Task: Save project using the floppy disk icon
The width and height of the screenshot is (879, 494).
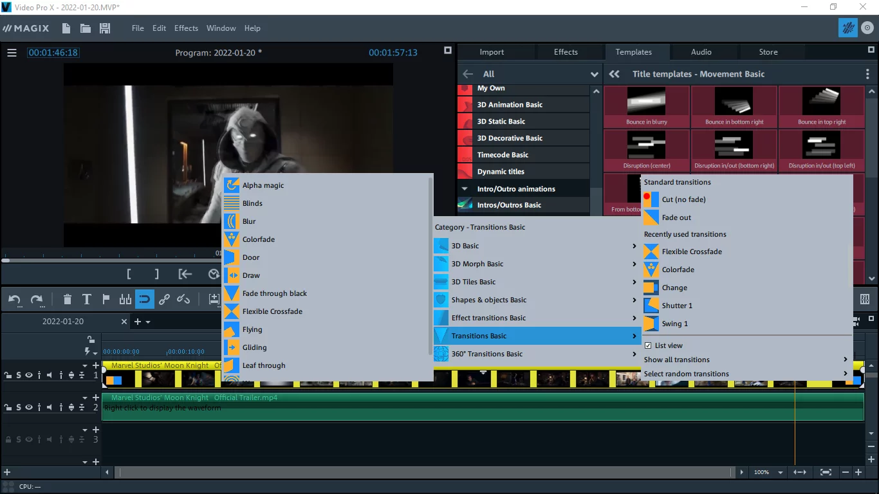Action: [105, 28]
